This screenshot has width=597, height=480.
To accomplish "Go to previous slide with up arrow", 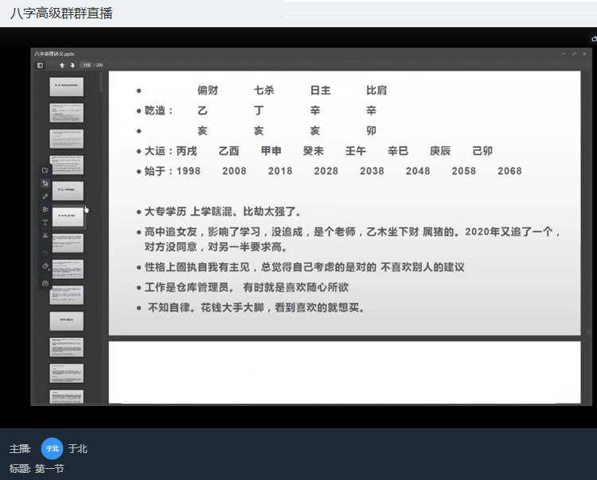I will pyautogui.click(x=62, y=65).
